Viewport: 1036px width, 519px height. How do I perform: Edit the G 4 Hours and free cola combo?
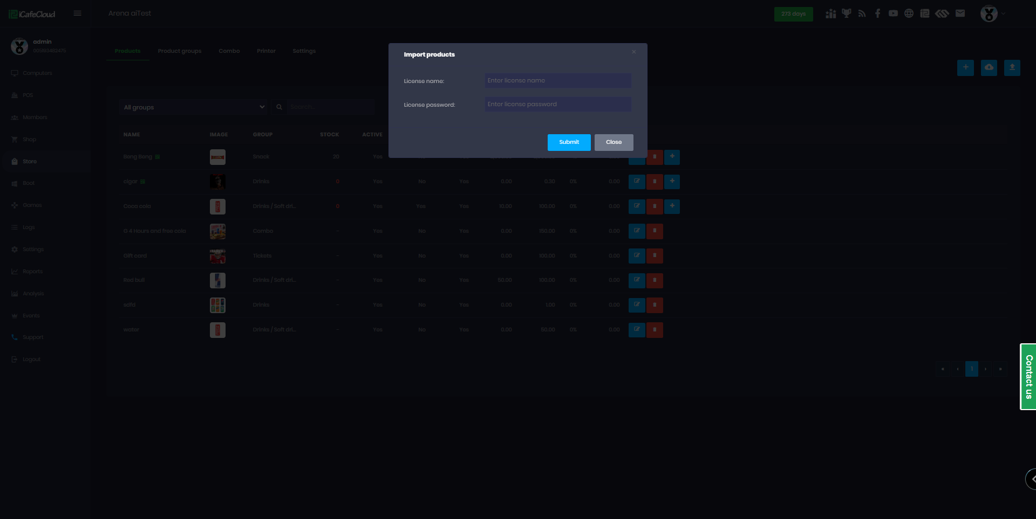(637, 231)
